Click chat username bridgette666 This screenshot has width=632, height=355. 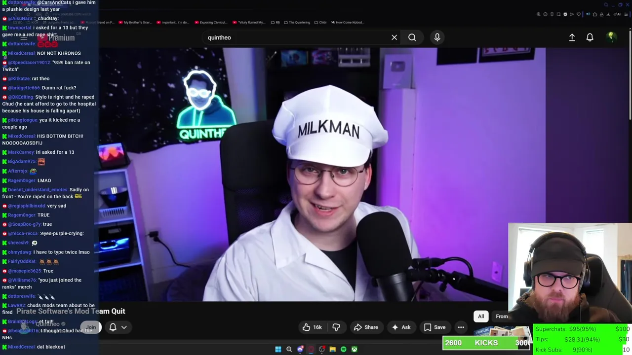click(x=24, y=88)
